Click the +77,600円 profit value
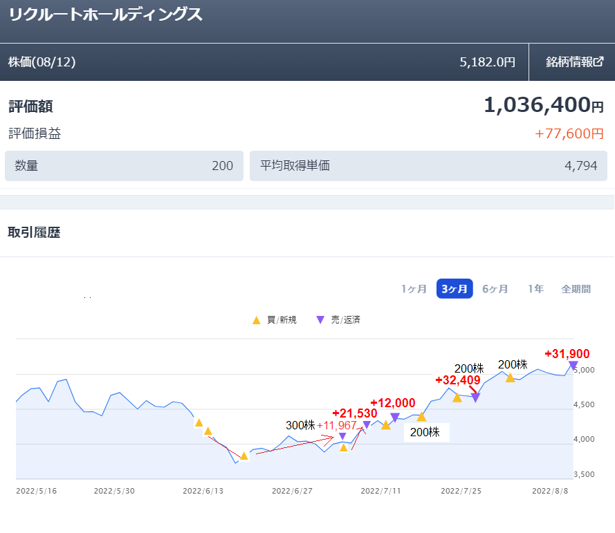Screen dimensions: 615x533 coord(569,133)
